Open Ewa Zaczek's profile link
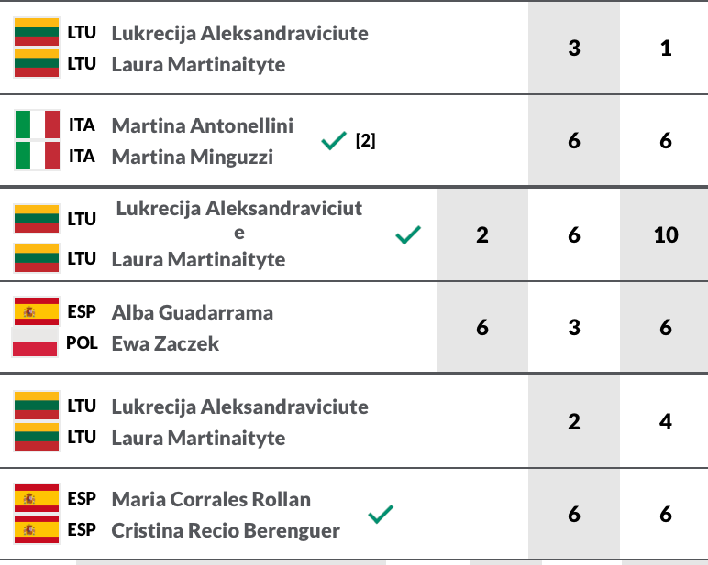The image size is (708, 565). [166, 343]
